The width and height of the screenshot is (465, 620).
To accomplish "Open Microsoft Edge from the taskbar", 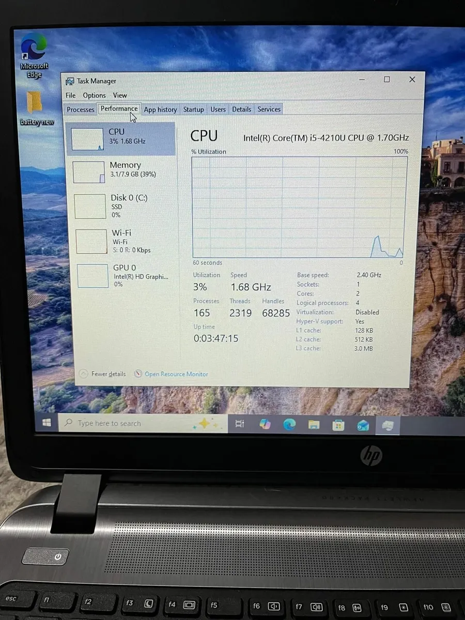I will [289, 425].
